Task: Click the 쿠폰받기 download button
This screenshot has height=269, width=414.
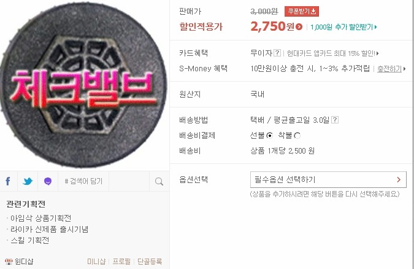Action: tap(302, 11)
